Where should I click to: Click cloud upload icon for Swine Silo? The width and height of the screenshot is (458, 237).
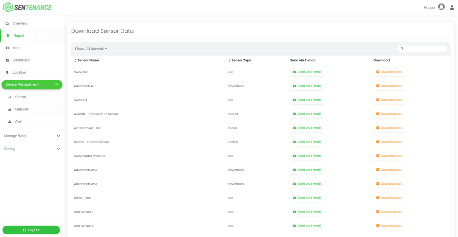[x=294, y=72]
